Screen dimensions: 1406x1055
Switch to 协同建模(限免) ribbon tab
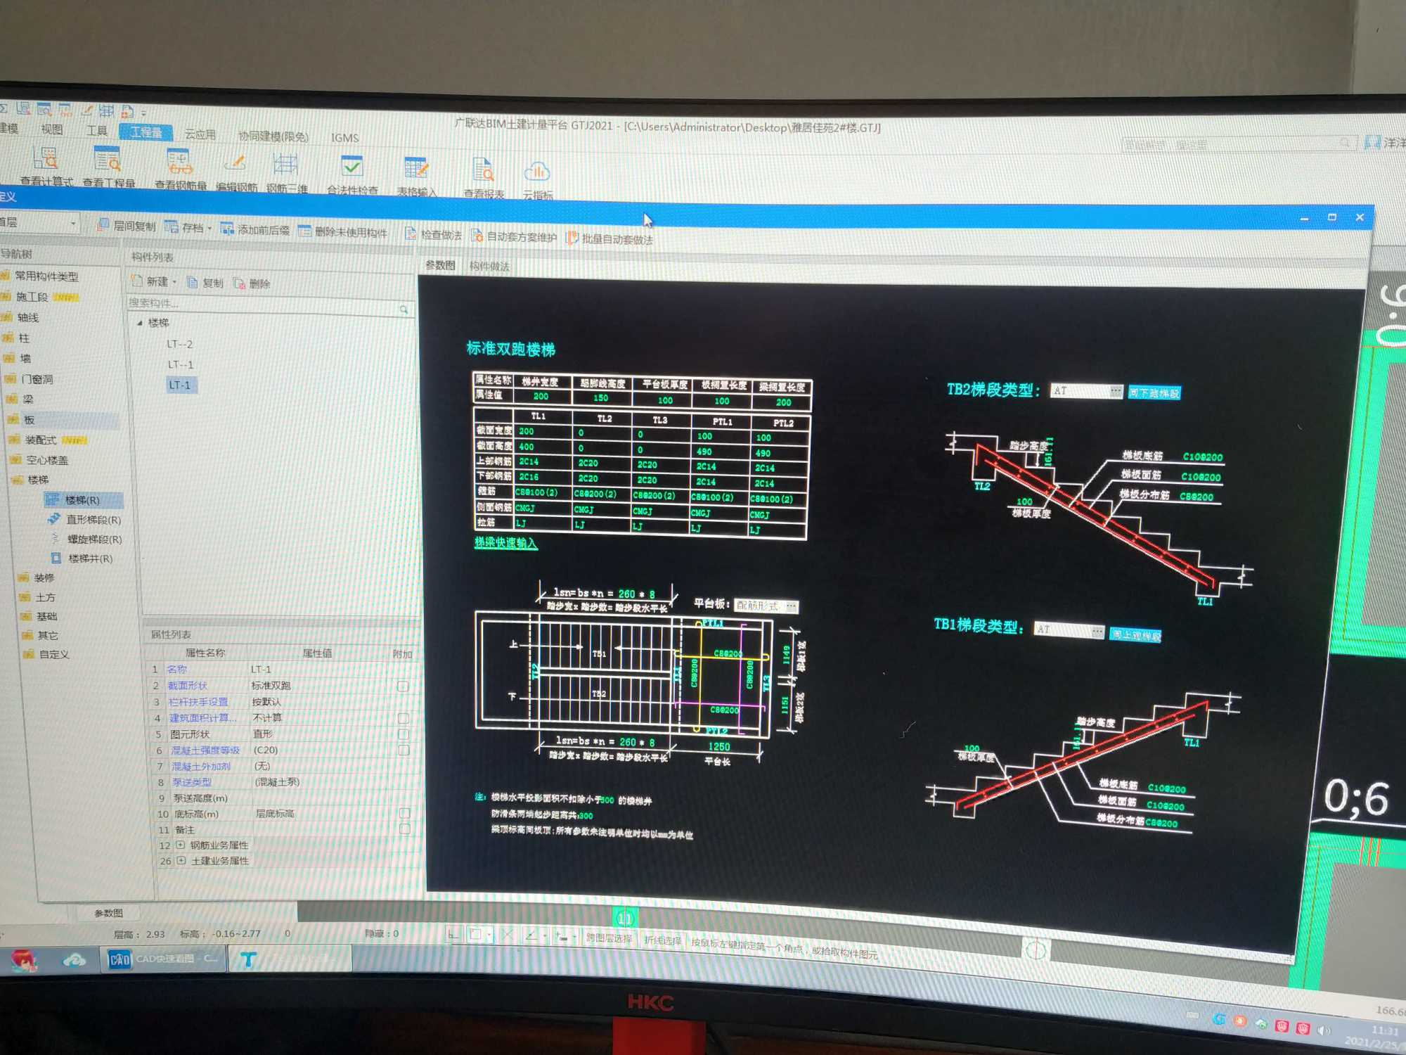[x=273, y=136]
